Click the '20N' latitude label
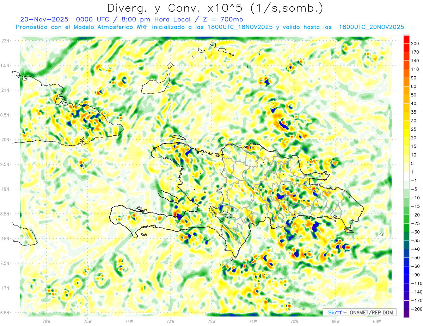Image resolution: width=423 pixels, height=326 pixels. pos(5,140)
